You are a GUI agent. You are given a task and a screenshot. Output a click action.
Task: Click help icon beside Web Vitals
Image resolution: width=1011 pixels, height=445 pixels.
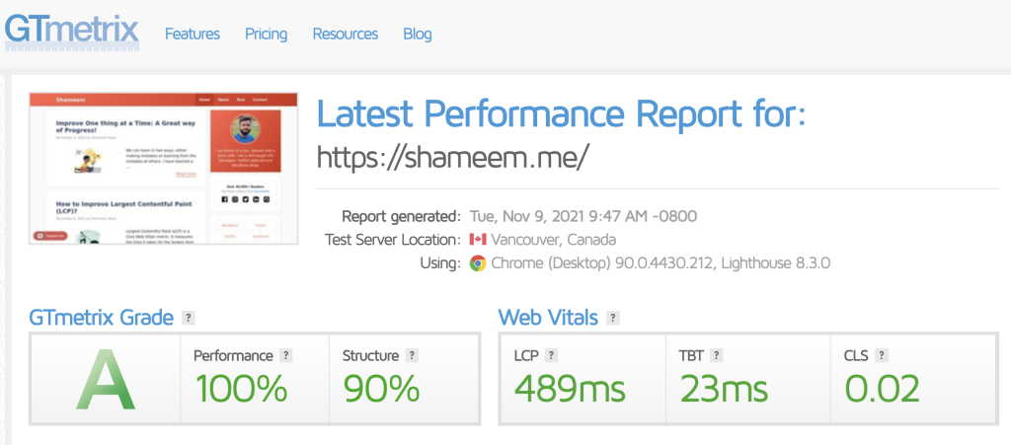[613, 318]
